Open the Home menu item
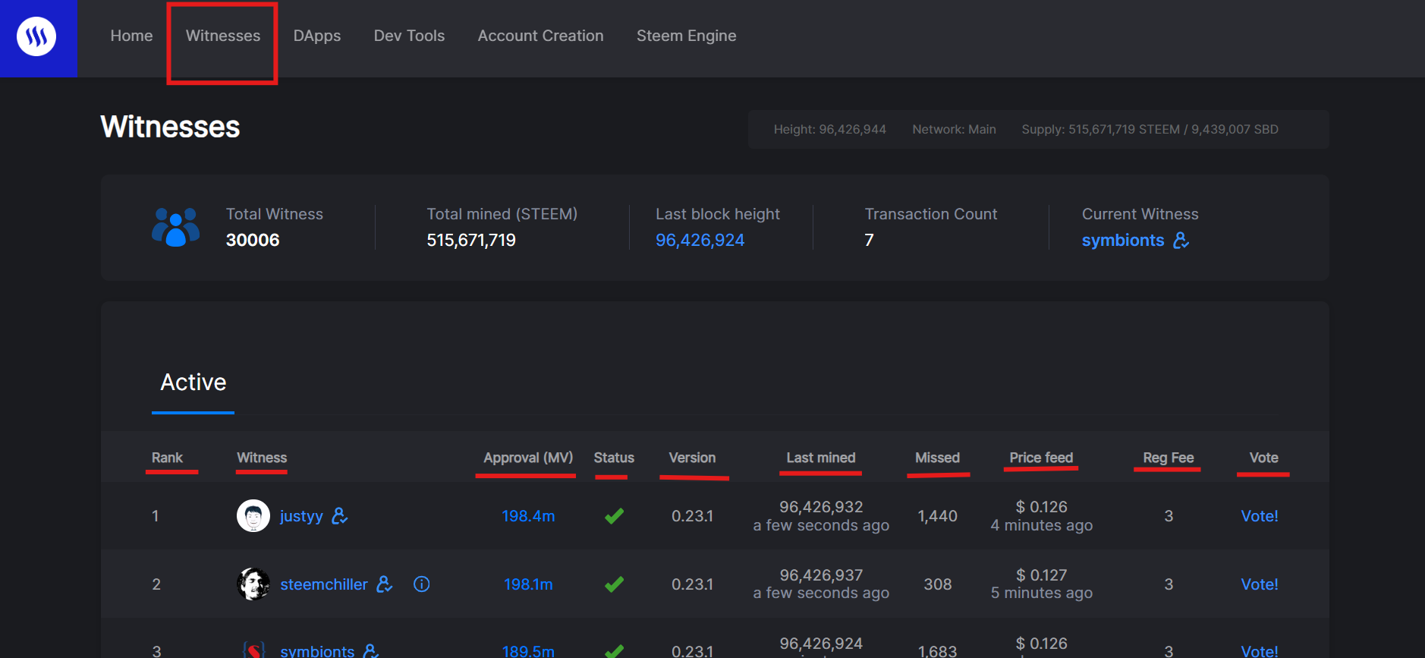 point(131,36)
